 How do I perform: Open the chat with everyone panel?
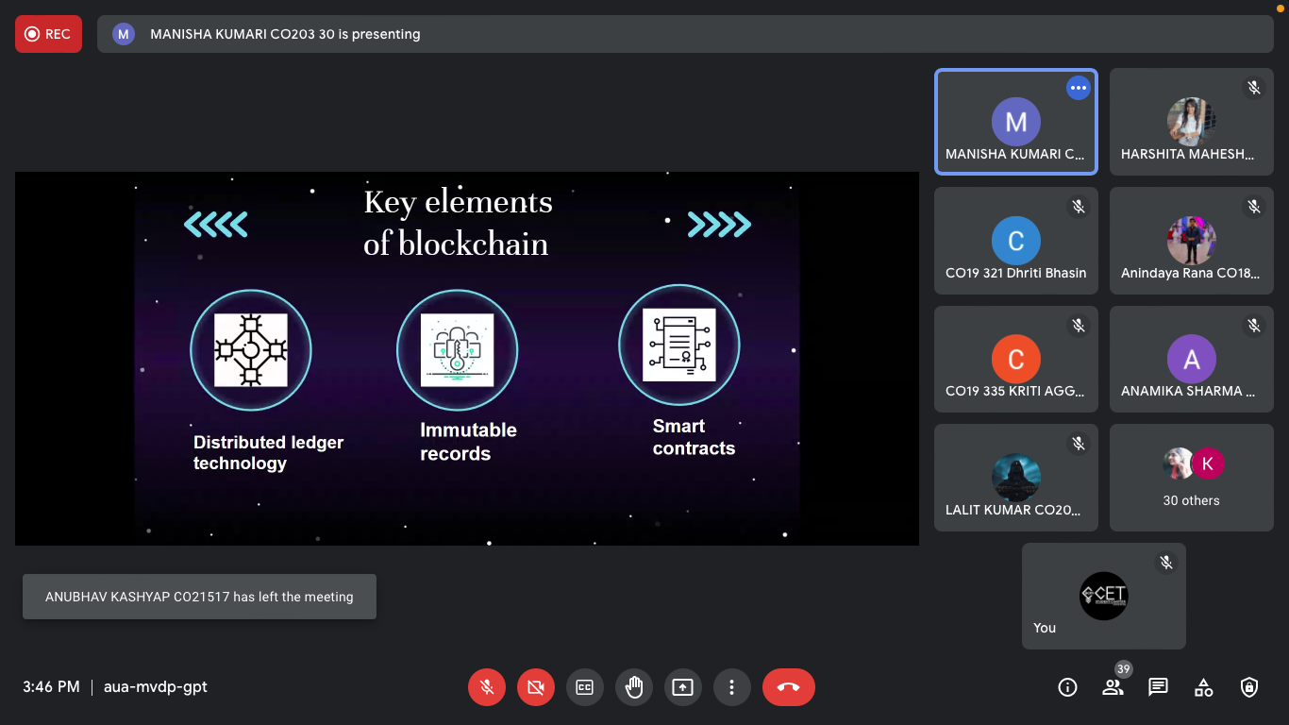point(1159,687)
